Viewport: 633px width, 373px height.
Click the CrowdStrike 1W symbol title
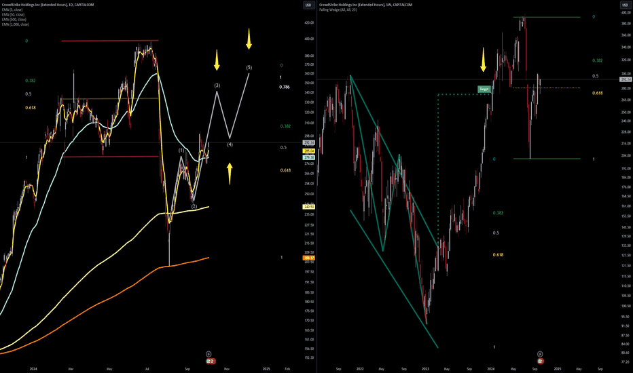pyautogui.click(x=366, y=5)
